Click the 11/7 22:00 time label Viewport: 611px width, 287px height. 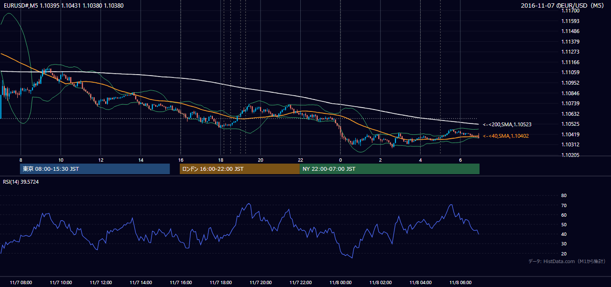(x=300, y=282)
